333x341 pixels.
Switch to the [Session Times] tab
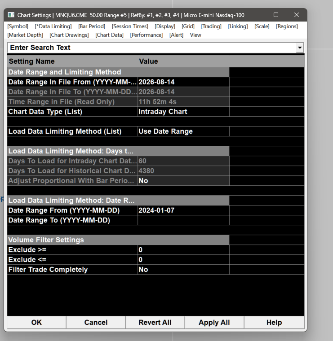tap(130, 26)
